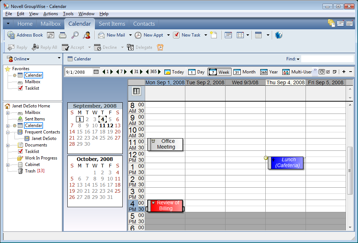Expand the Cabinet folder
This screenshot has height=243, width=358.
tap(8, 165)
